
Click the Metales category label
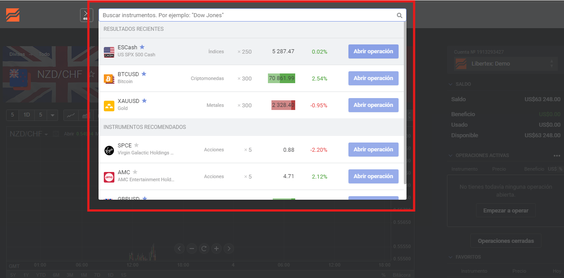(215, 105)
